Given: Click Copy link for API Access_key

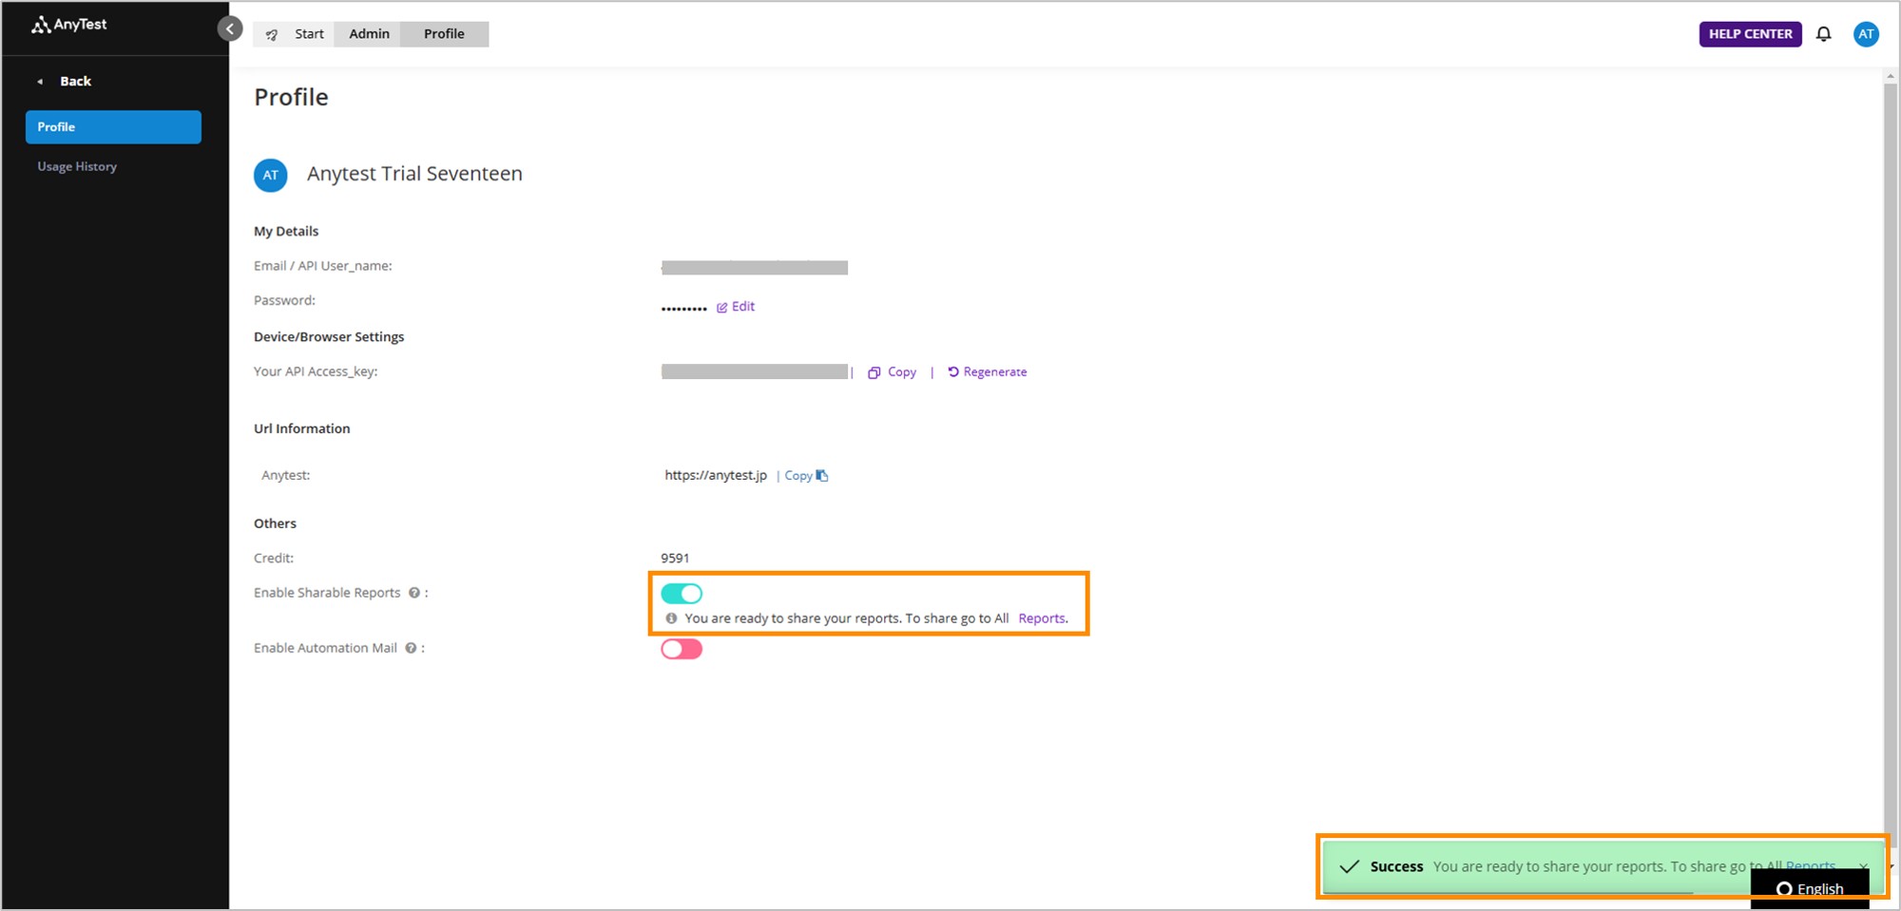Looking at the screenshot, I should tap(902, 372).
